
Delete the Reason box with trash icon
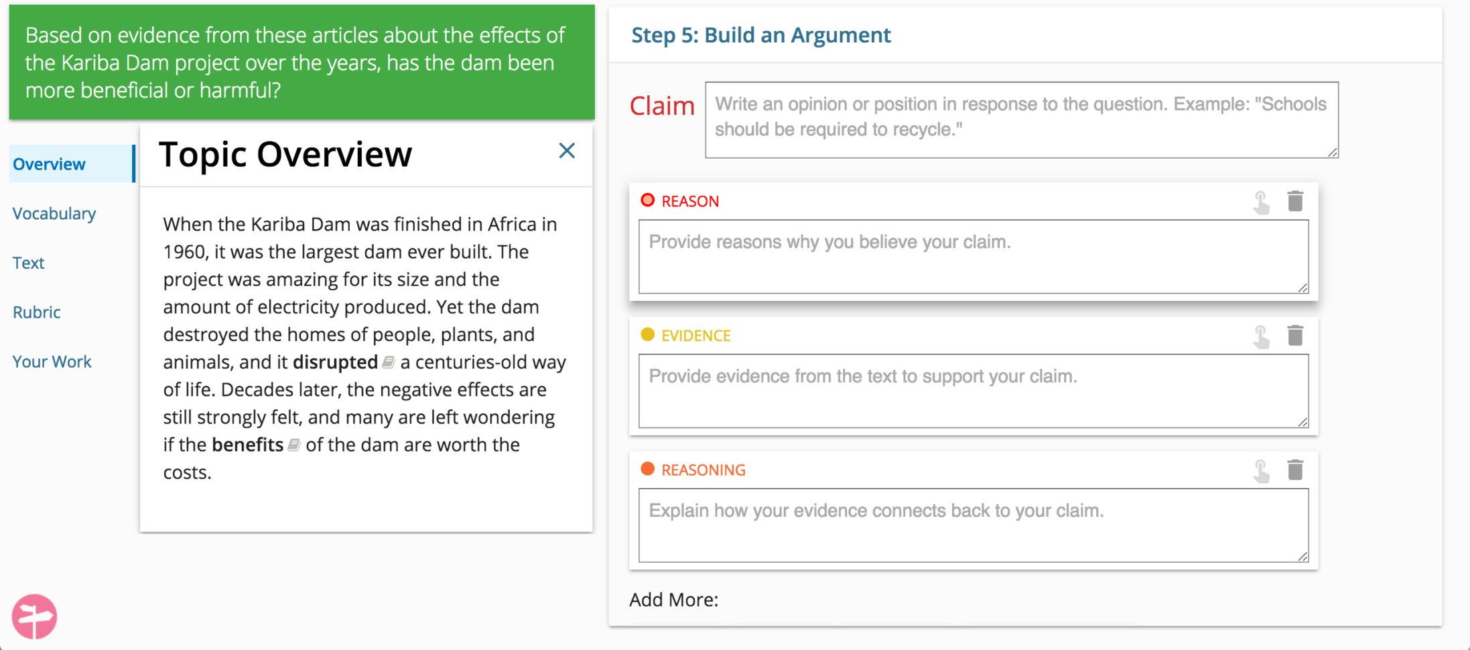[x=1294, y=201]
